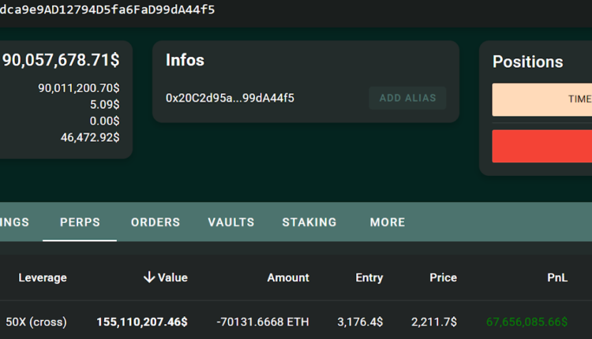Expand the MORE tab menu

(388, 222)
